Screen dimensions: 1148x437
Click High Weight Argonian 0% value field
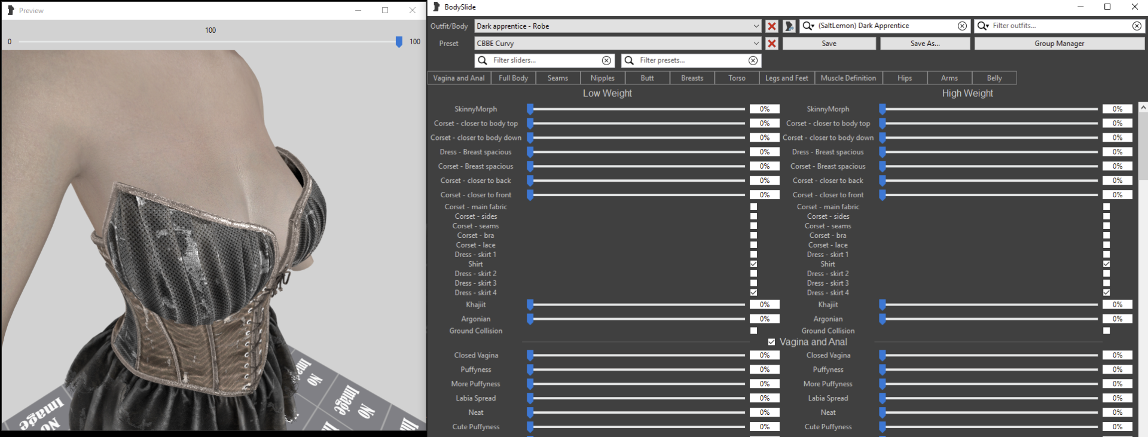1118,319
